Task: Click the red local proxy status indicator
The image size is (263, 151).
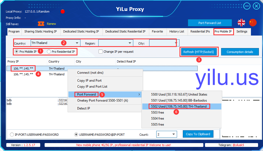Action: coord(63,11)
